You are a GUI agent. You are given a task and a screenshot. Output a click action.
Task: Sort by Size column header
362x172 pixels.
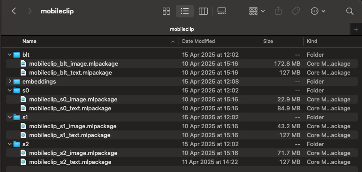[268, 41]
